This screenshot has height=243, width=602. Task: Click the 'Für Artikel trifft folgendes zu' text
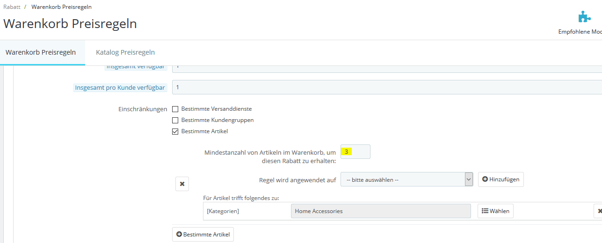[241, 198]
